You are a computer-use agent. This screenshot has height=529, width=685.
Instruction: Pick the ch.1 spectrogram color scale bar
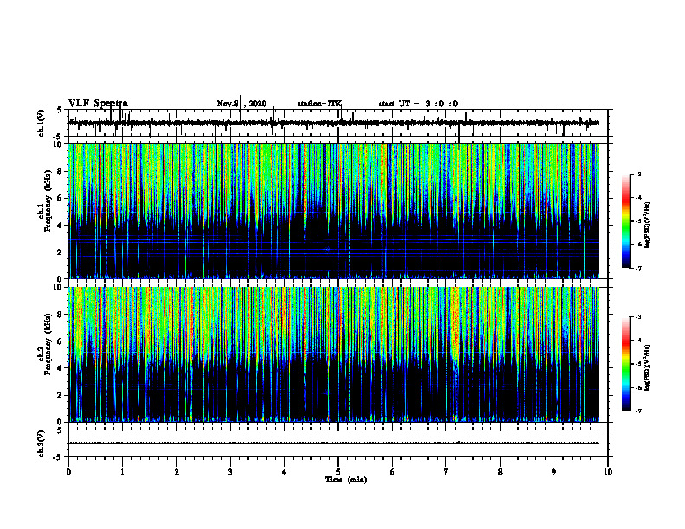[625, 221]
